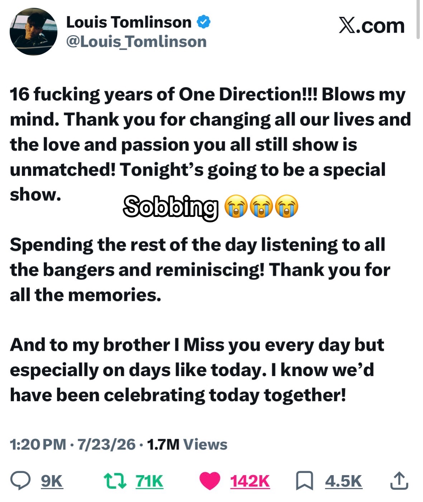The width and height of the screenshot is (423, 502).
Task: View the 1.7M Views analytics
Action: [187, 445]
